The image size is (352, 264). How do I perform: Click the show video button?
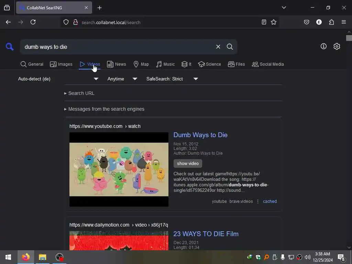coord(188,163)
